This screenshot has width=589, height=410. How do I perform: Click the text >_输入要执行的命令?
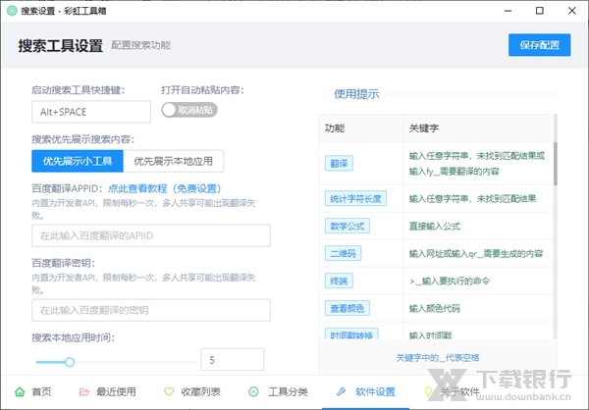pos(450,281)
